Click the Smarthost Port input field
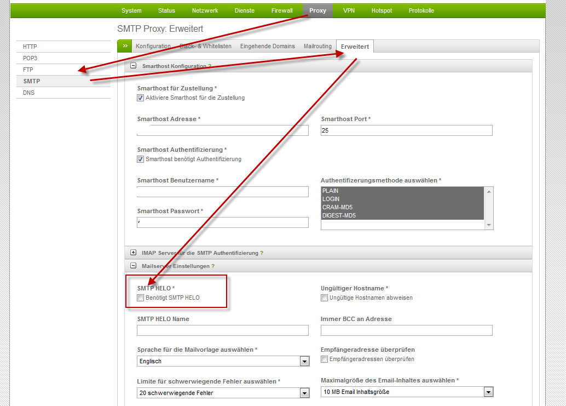 pyautogui.click(x=406, y=130)
